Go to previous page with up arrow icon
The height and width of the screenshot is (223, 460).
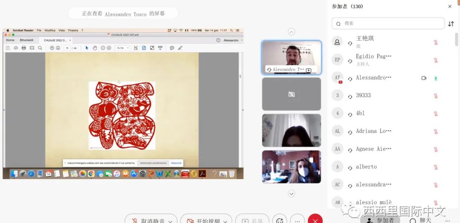[x=52, y=48]
